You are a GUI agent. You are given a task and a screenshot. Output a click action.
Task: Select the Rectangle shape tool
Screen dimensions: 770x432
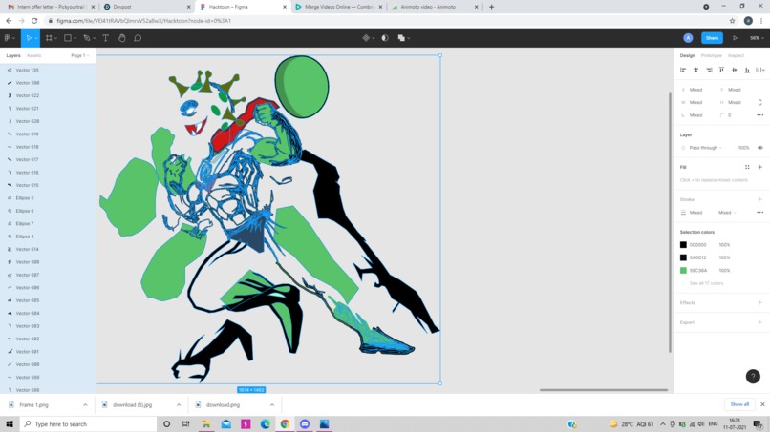[x=68, y=38]
